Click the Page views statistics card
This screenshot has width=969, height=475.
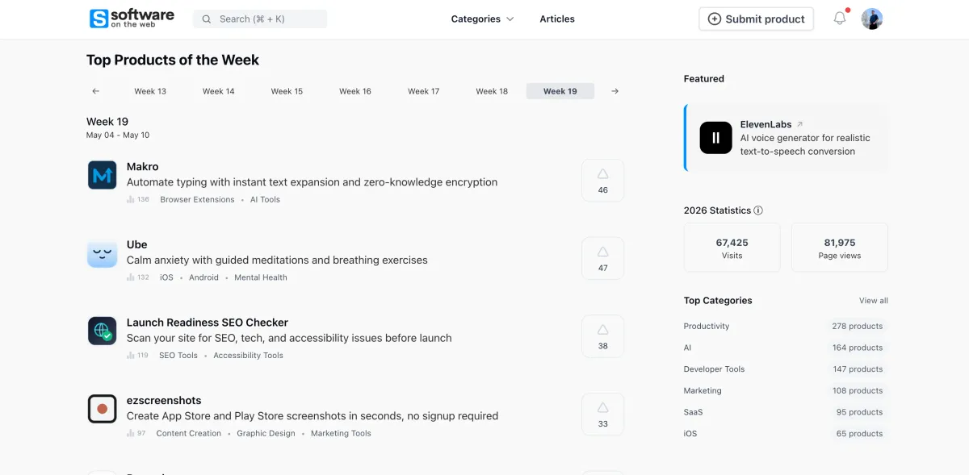pyautogui.click(x=840, y=248)
